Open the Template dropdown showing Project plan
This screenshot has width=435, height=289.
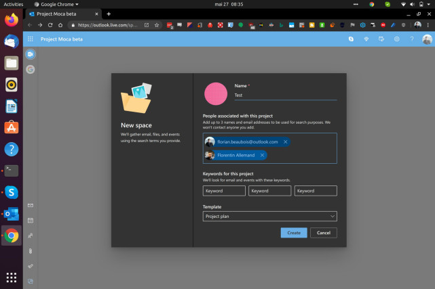click(x=269, y=217)
